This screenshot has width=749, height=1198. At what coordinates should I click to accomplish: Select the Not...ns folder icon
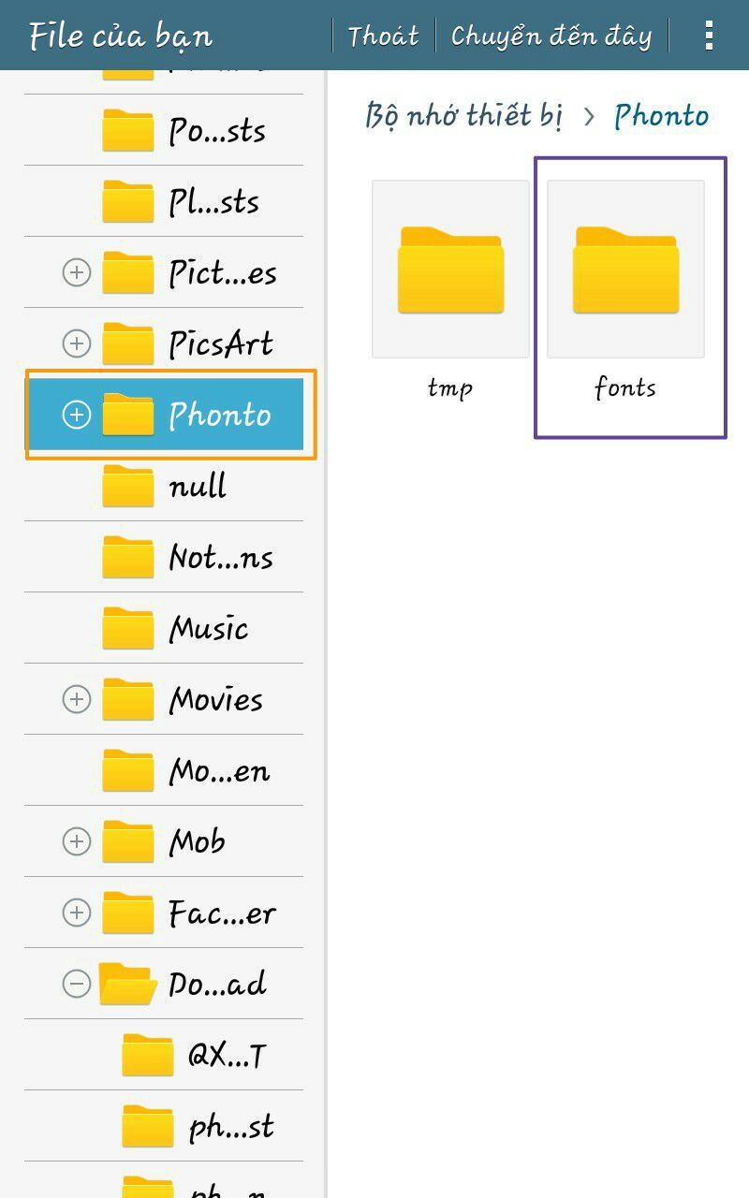point(127,557)
